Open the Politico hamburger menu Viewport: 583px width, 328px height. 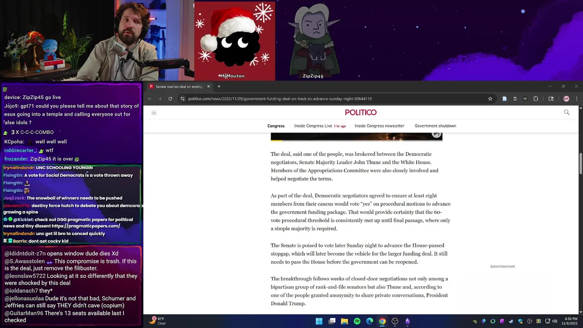click(x=154, y=113)
